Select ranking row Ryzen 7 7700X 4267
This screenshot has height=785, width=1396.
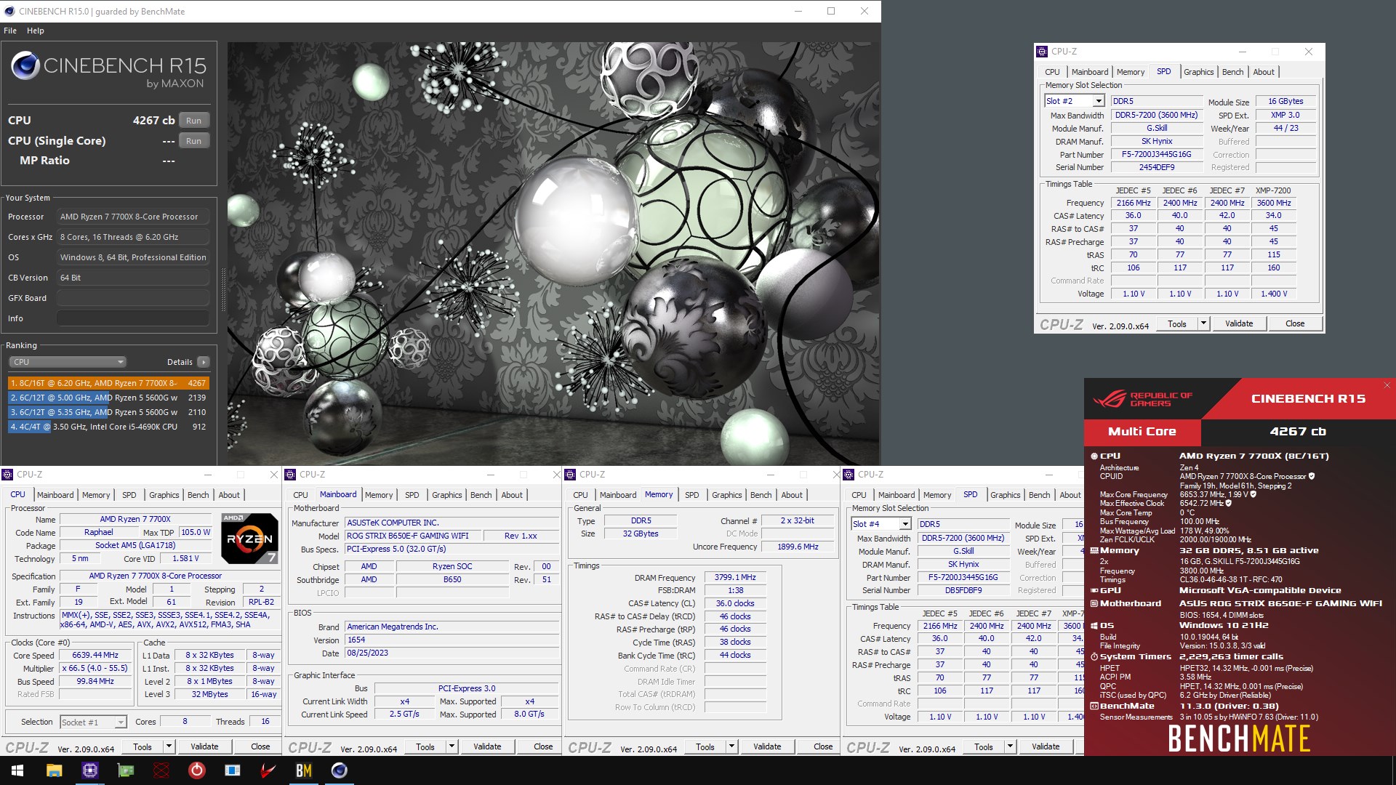click(x=108, y=383)
